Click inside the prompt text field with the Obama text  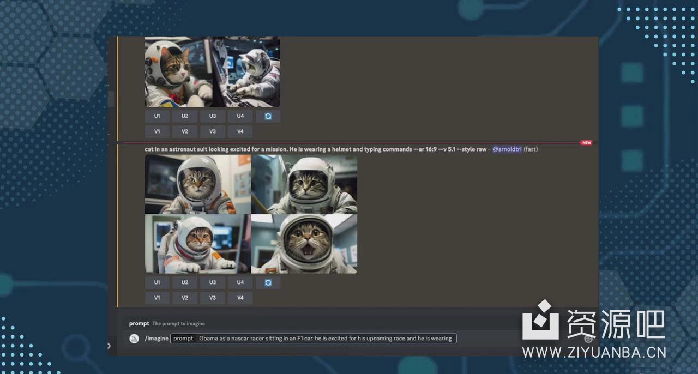pos(325,339)
